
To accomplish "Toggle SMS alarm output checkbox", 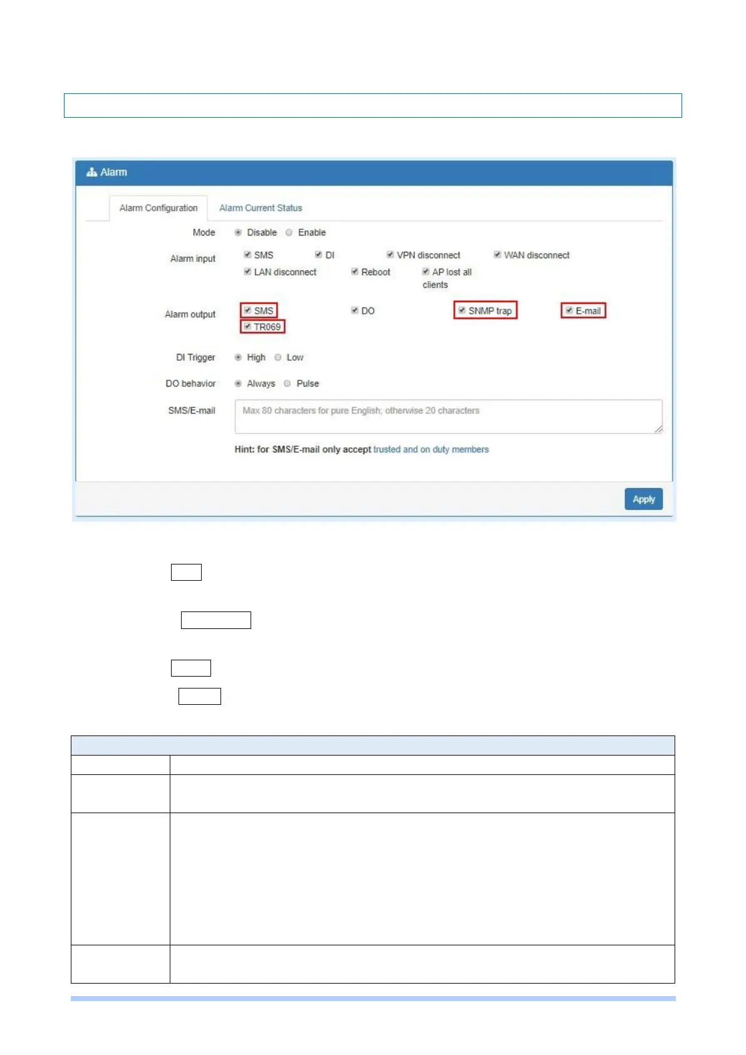I will click(x=247, y=310).
